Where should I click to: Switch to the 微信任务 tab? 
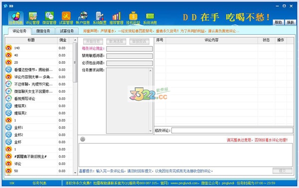43,31
